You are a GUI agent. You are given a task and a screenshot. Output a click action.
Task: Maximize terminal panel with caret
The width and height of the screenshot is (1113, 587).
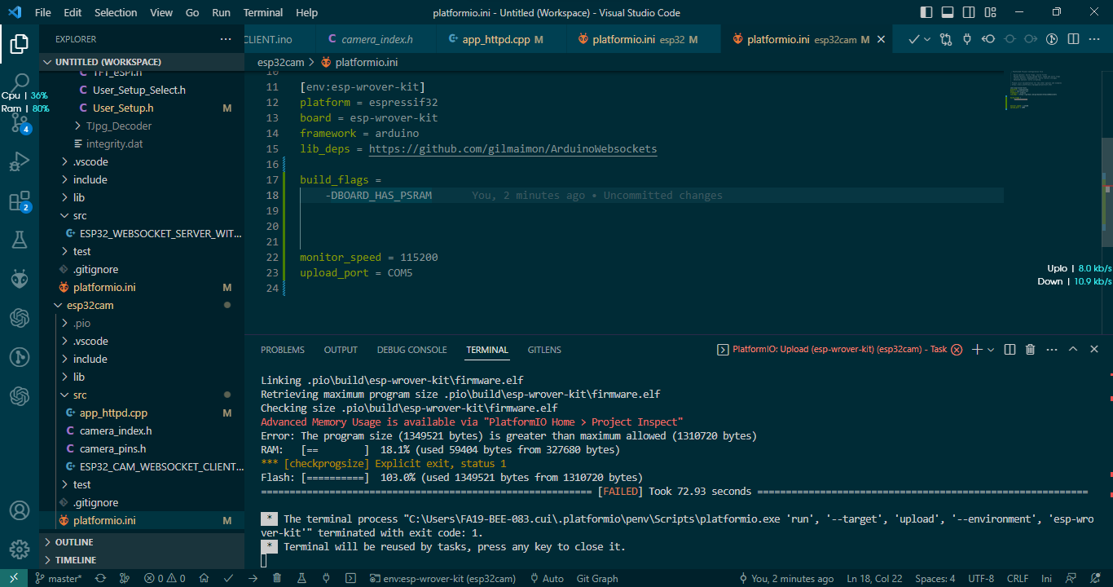[x=1073, y=349]
